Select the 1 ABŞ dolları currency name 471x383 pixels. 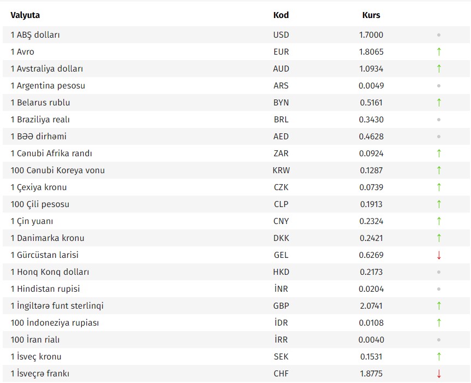(35, 35)
